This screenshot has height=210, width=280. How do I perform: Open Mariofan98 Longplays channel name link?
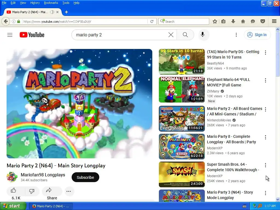pyautogui.click(x=43, y=175)
